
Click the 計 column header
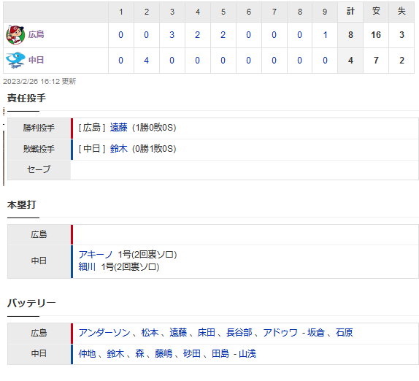[350, 12]
